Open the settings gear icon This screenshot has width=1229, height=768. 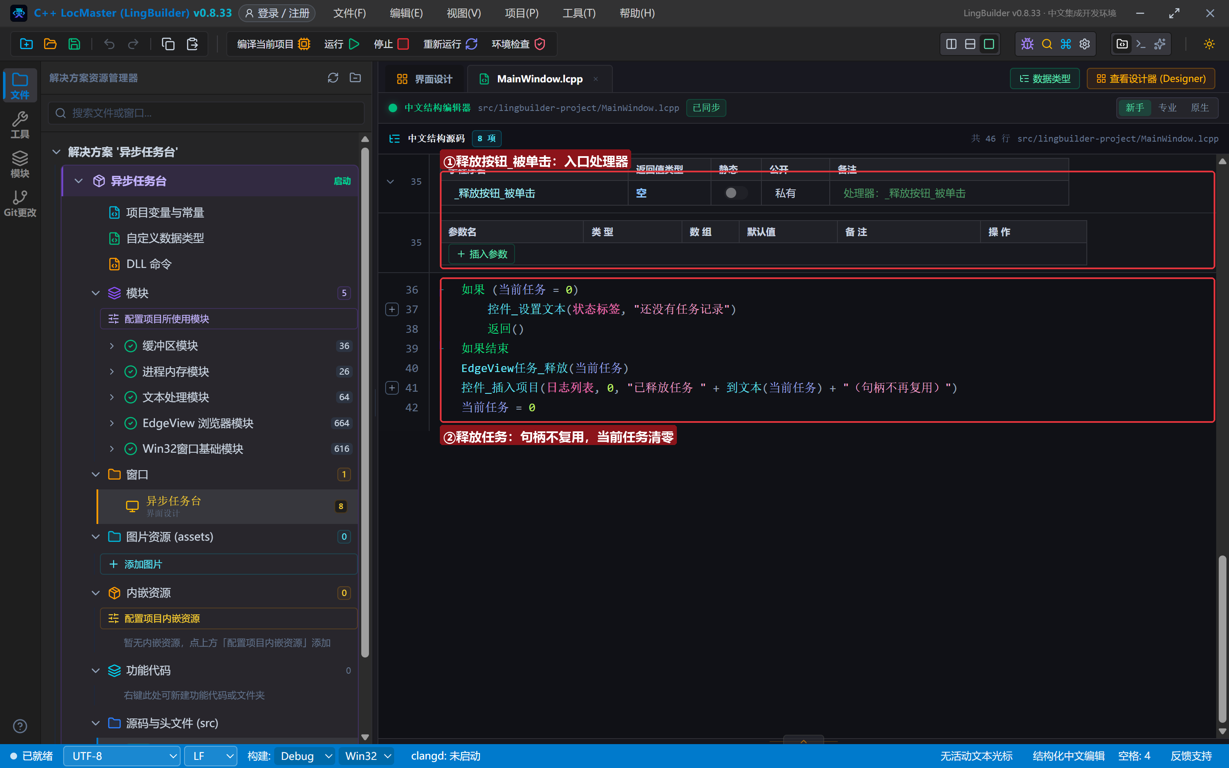[1085, 44]
